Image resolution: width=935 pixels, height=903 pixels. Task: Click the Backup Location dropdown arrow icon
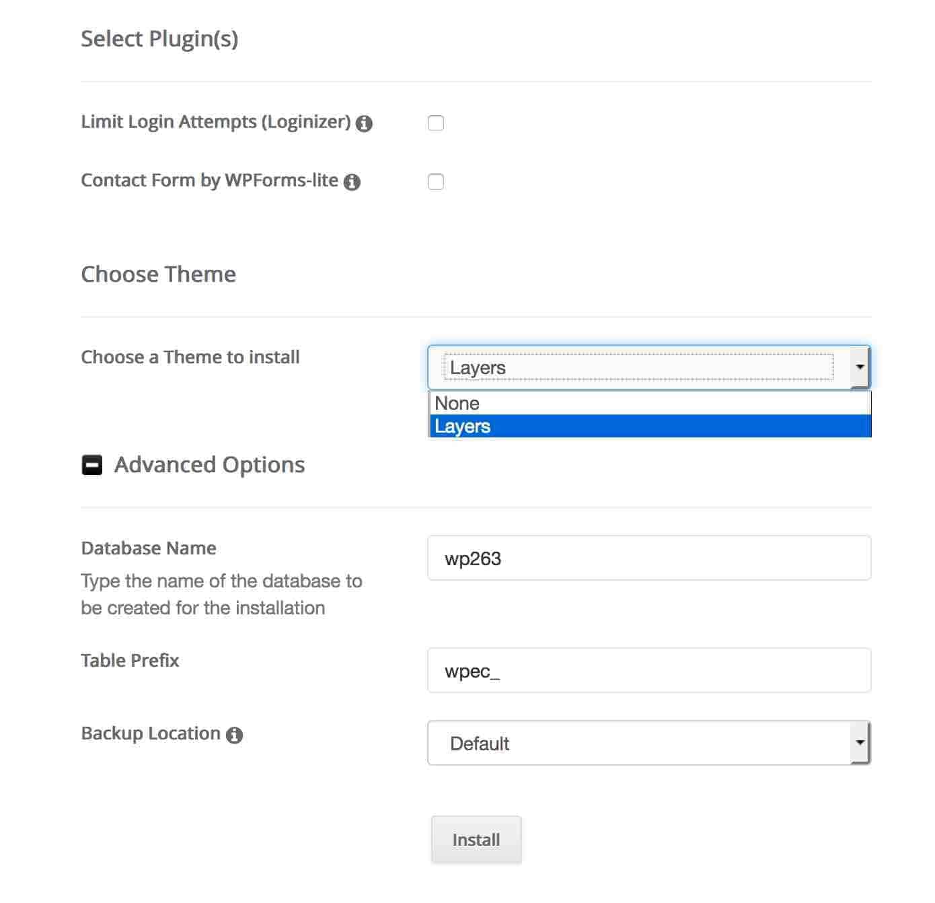coord(860,742)
